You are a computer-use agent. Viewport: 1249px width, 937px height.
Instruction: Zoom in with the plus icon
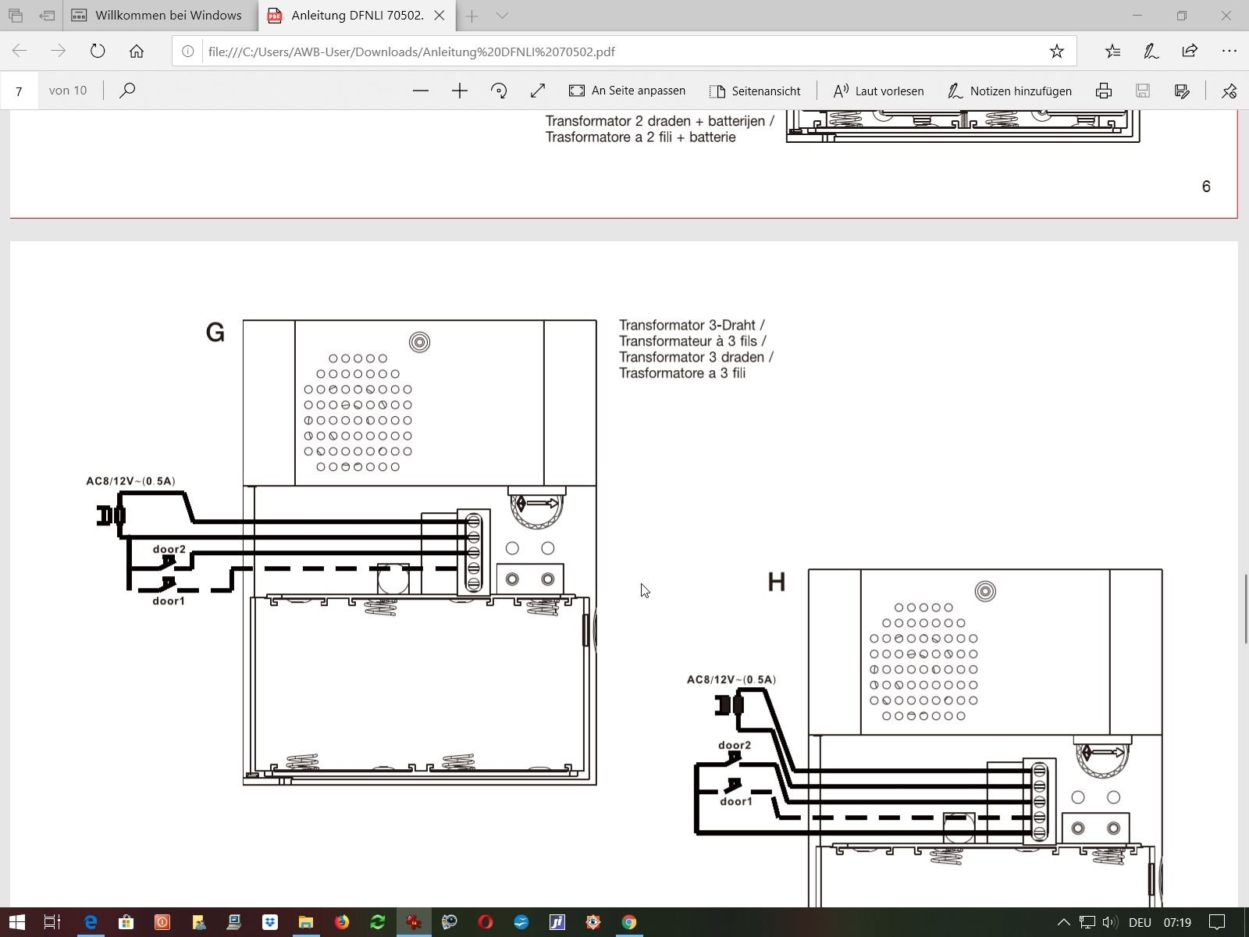[460, 91]
